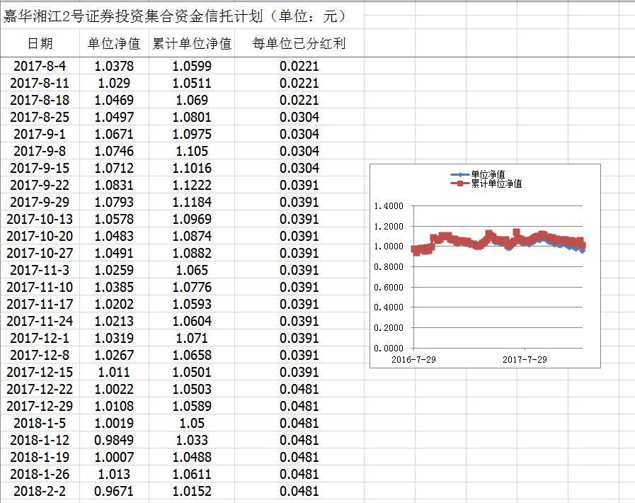
Task: Select the 累计单位净值 table header cell
Action: pyautogui.click(x=192, y=44)
